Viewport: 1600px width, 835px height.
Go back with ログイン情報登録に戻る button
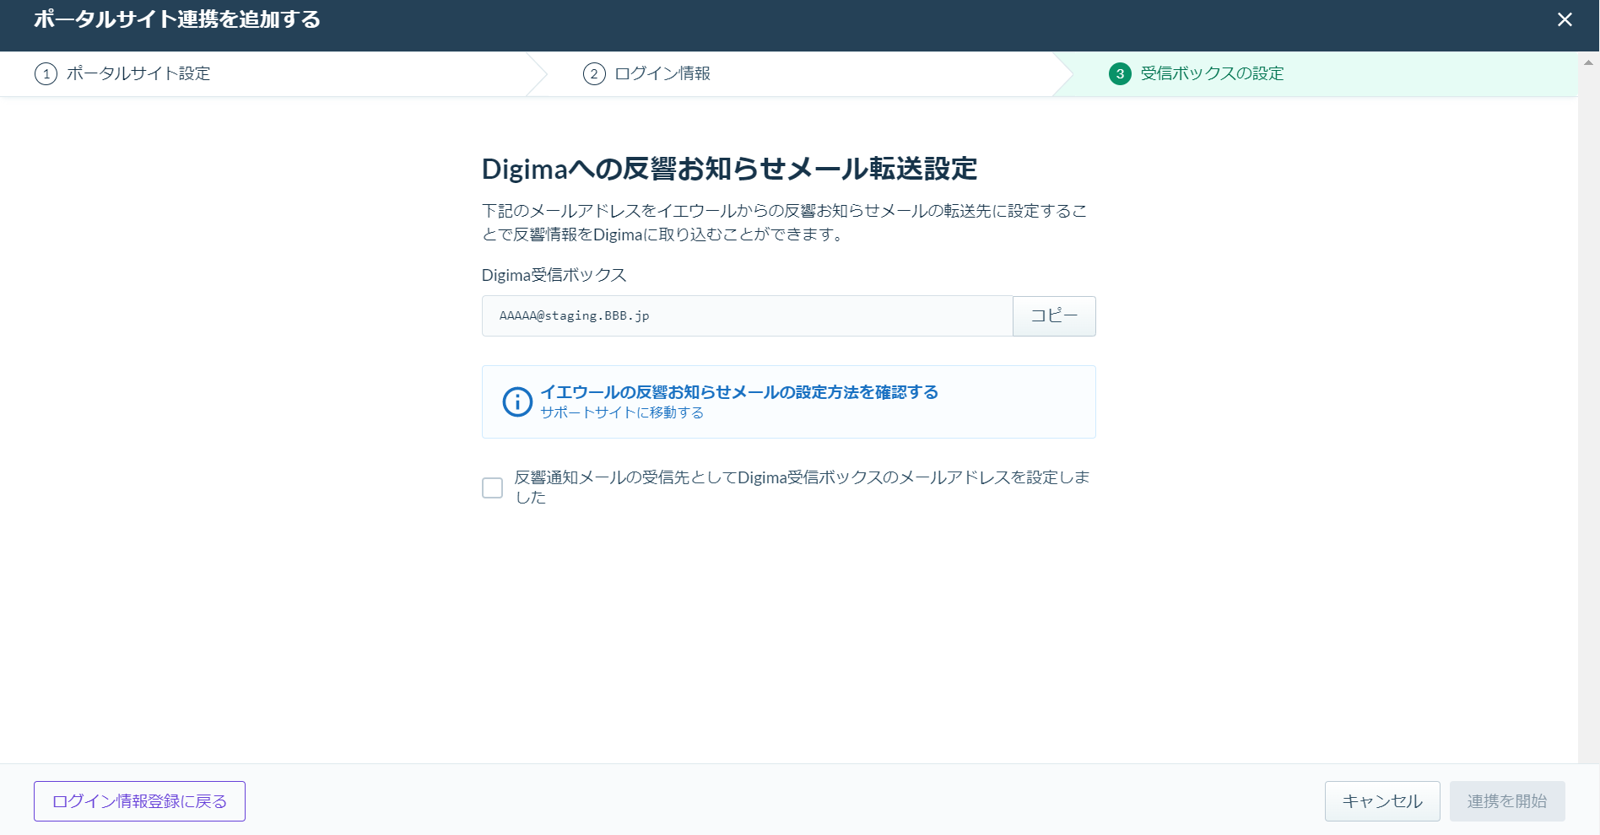pyautogui.click(x=139, y=801)
